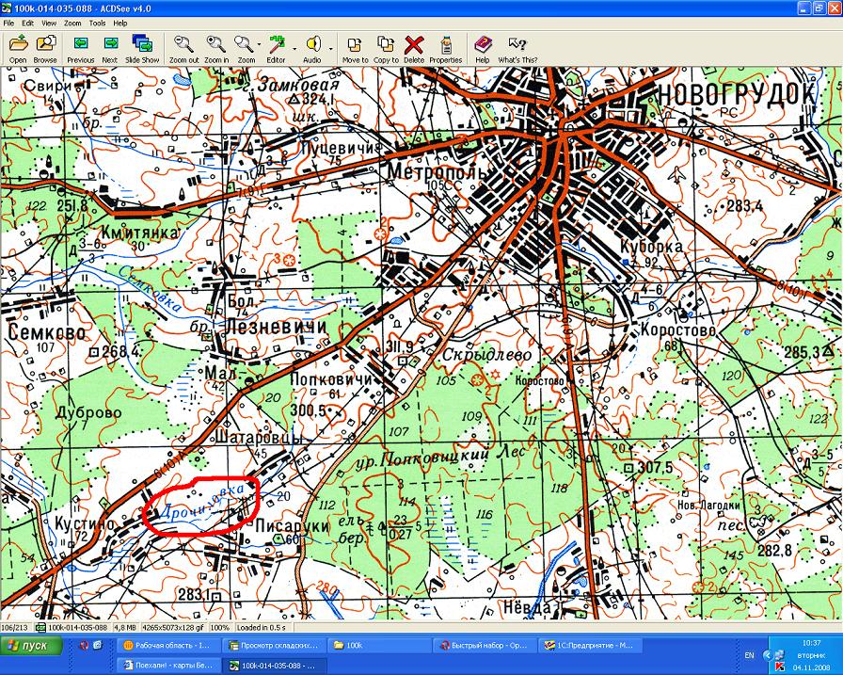
Task: Open the image Properties
Action: pos(446,46)
